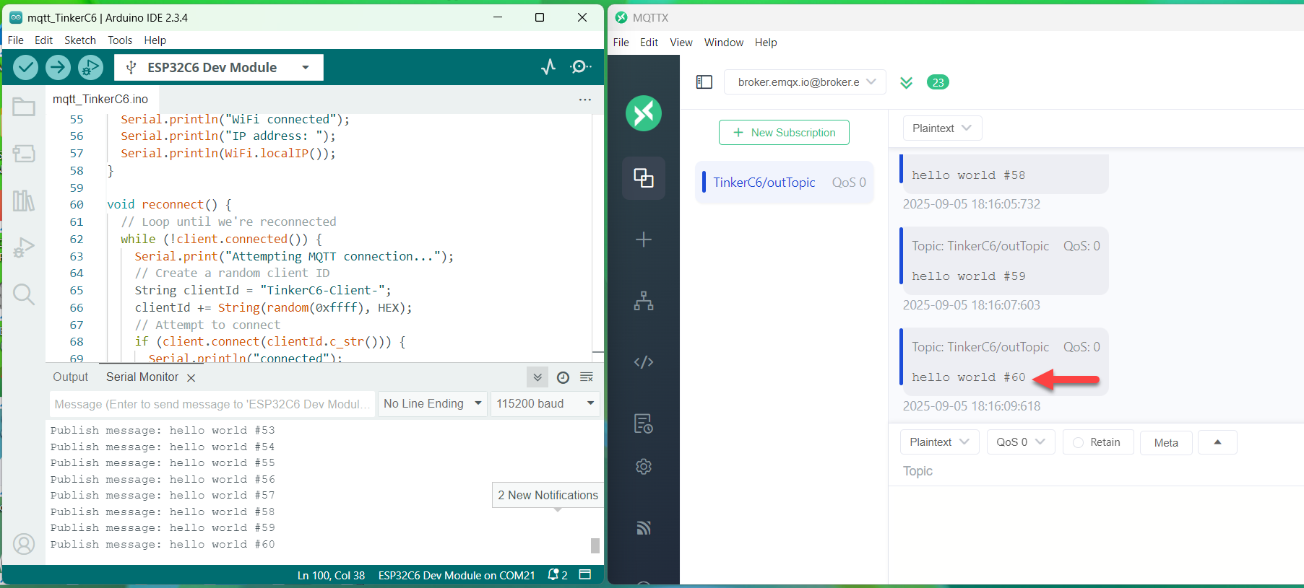Open the Log icon in MQTTX sidebar

point(644,424)
